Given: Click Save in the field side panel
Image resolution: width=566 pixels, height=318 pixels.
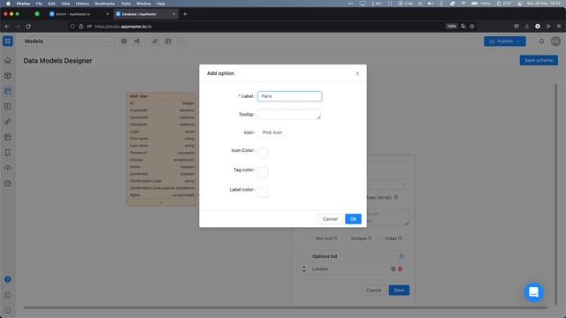Looking at the screenshot, I should click(x=399, y=291).
